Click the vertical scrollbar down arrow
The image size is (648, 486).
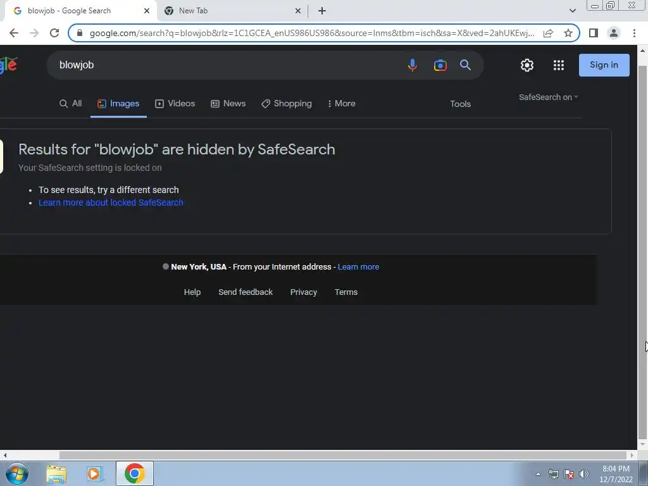point(642,445)
